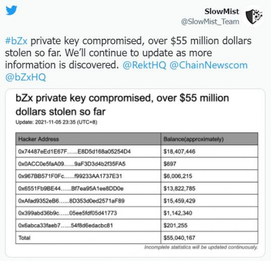271x261 pixels.
Task: Click the $55,040,167 total amount
Action: click(x=179, y=238)
